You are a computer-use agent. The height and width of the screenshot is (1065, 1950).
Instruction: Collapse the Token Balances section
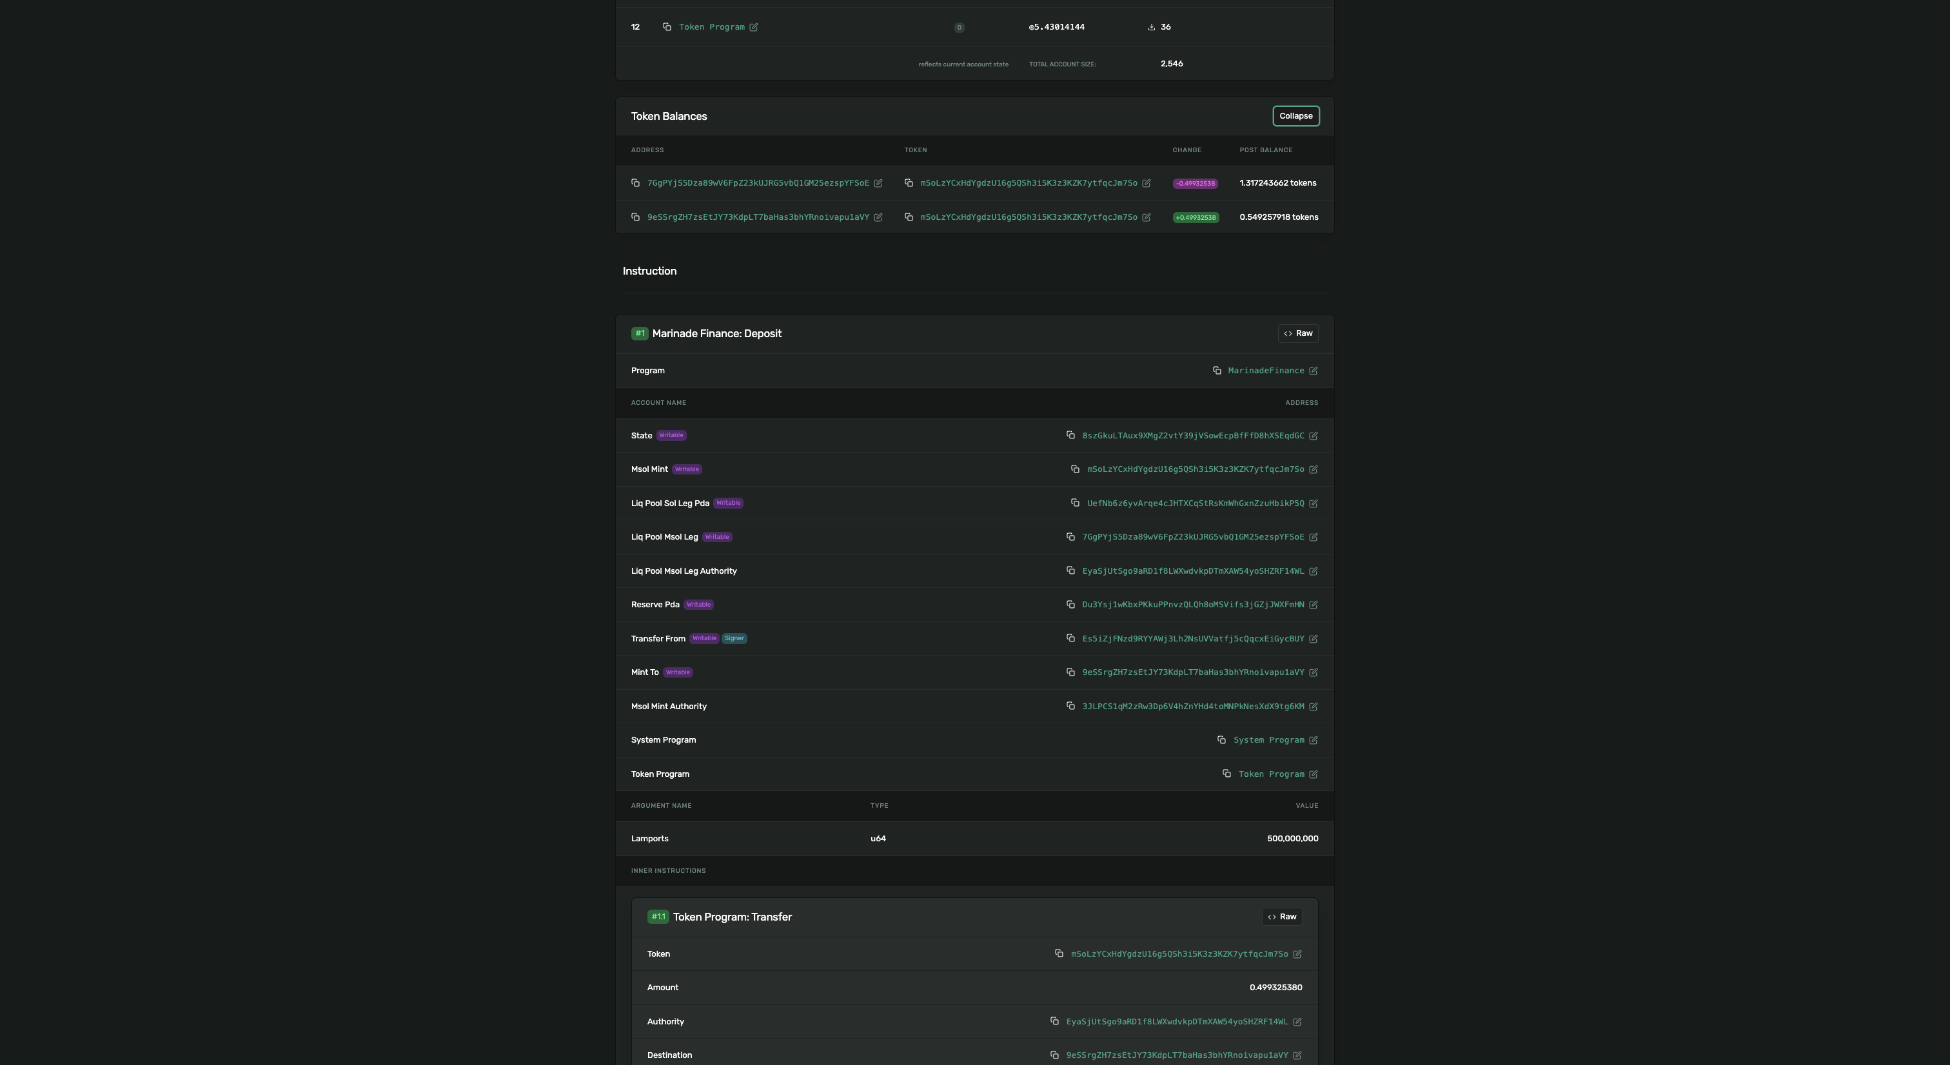pyautogui.click(x=1295, y=116)
